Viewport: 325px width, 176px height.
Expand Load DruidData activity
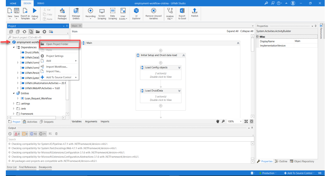click(x=179, y=91)
